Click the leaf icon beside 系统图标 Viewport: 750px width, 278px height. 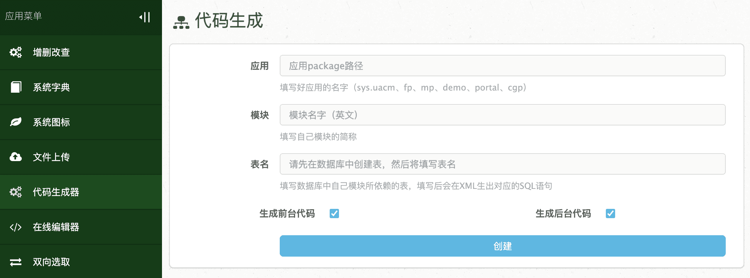pos(16,122)
